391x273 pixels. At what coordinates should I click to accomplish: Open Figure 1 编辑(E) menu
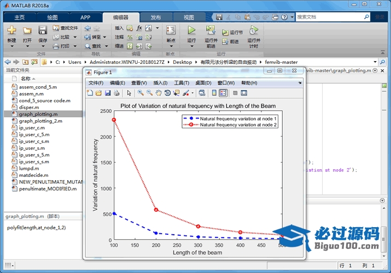tap(118, 83)
